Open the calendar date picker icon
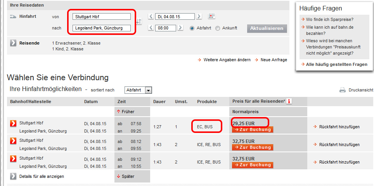Viewport: 374px width, 186px height. tap(211, 16)
